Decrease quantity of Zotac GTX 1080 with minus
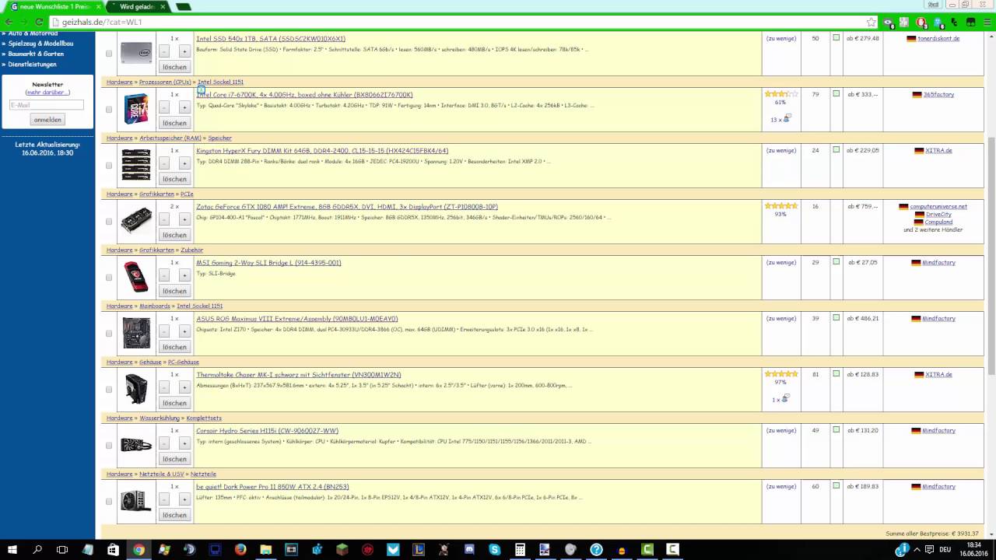996x560 pixels. click(164, 219)
